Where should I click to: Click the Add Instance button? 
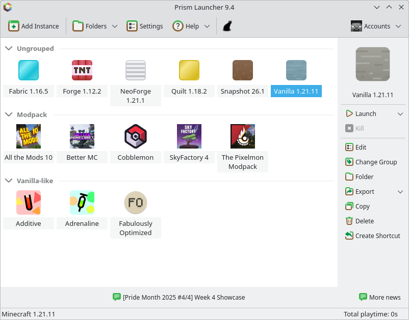click(x=34, y=26)
